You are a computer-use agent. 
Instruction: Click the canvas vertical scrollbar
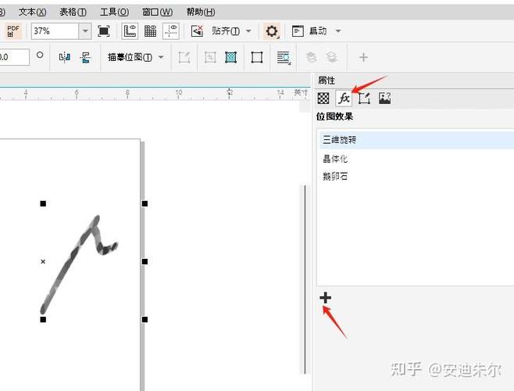tap(305, 279)
